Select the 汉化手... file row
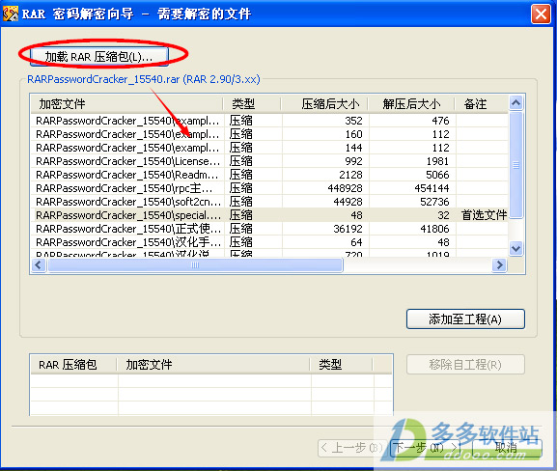This screenshot has height=471, width=557. pyautogui.click(x=269, y=242)
